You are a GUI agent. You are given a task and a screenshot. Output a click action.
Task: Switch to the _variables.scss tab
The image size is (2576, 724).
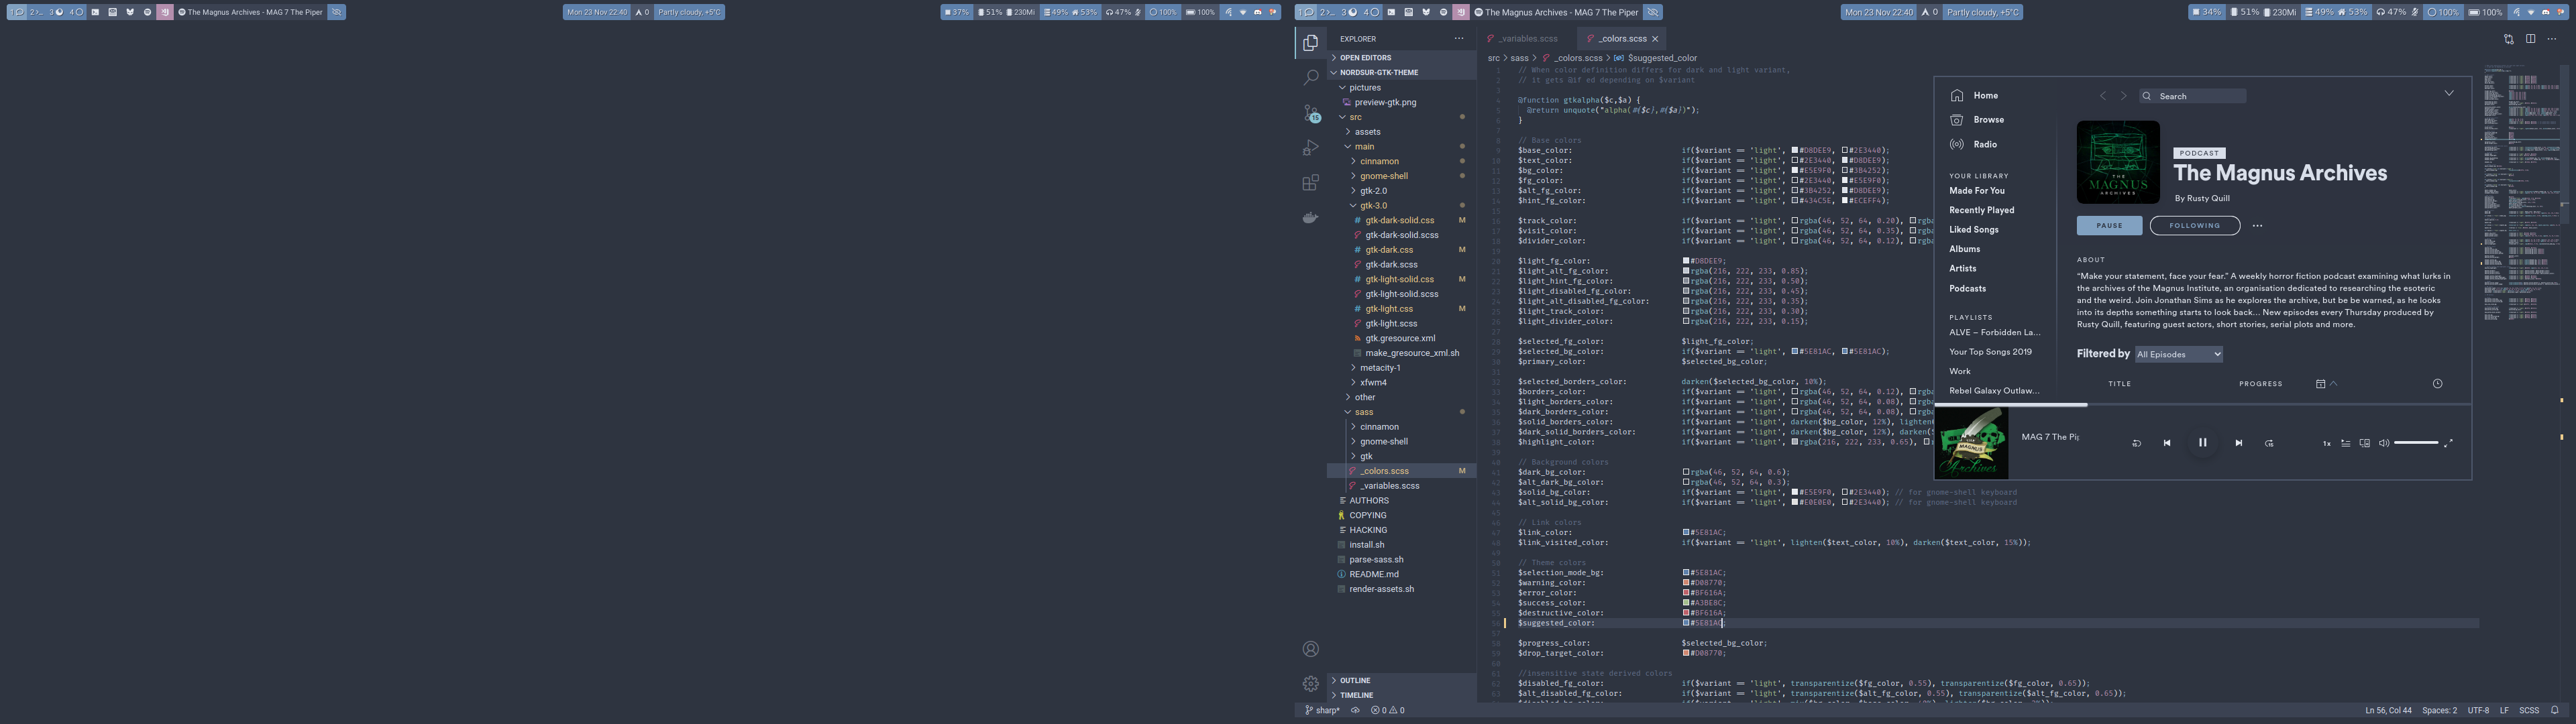point(1527,39)
